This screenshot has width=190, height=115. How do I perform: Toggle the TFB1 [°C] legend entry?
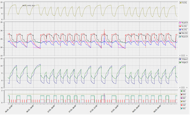(183, 33)
